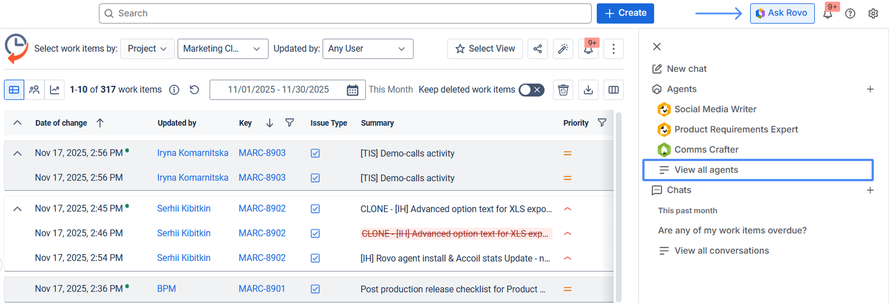Click the download export icon
The image size is (889, 303).
point(588,90)
